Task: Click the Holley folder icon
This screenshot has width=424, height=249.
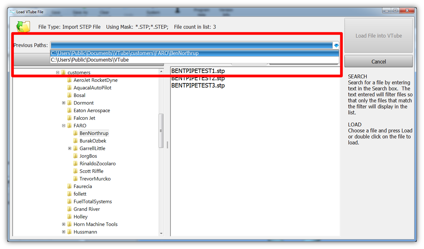Action: click(x=69, y=217)
